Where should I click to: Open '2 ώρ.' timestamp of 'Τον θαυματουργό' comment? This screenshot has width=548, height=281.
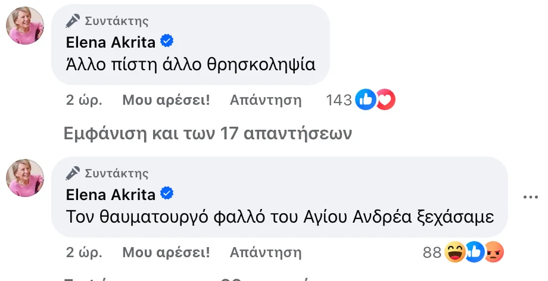point(84,253)
